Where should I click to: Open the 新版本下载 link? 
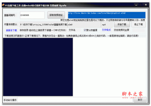point(12,30)
